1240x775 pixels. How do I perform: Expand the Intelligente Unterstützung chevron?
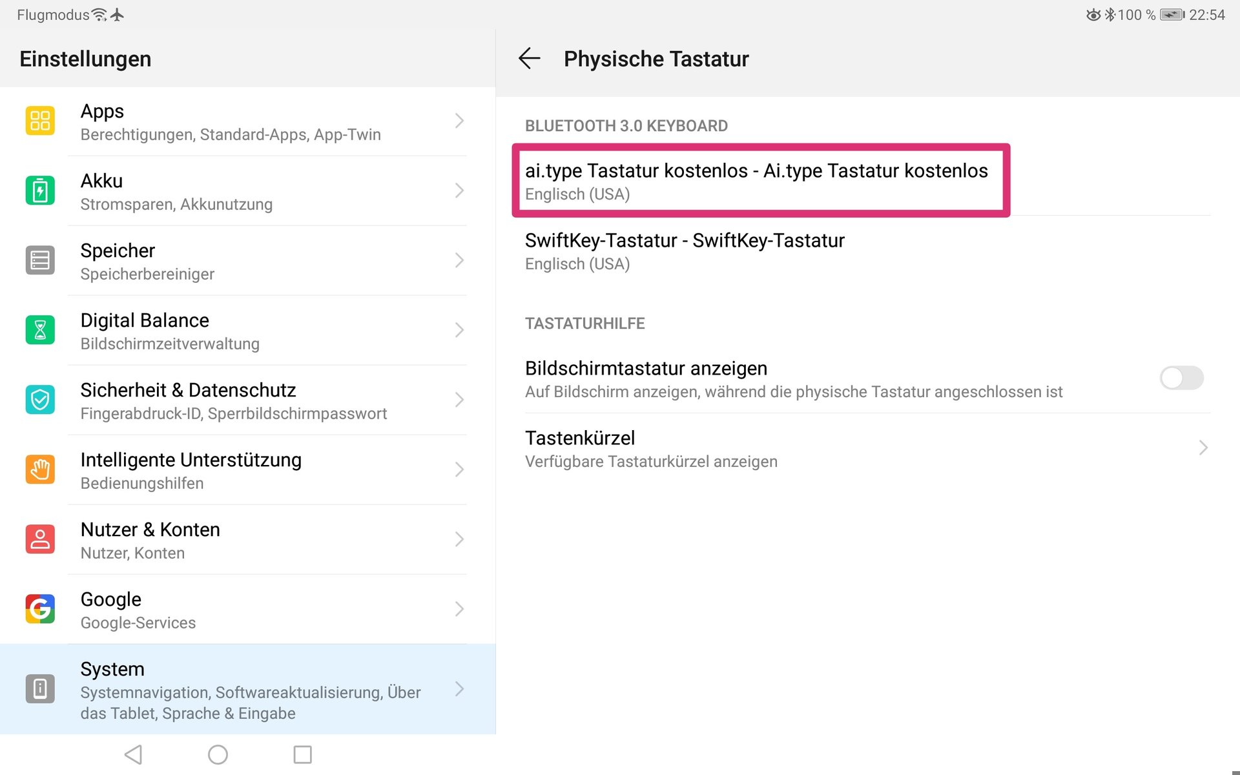tap(459, 470)
